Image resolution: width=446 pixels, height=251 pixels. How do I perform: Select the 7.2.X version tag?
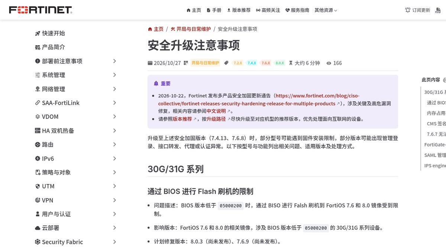[x=237, y=63]
